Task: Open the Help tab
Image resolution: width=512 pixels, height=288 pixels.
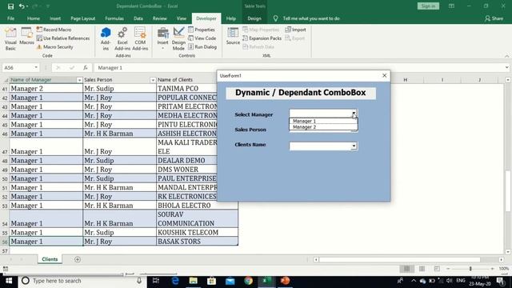Action: (231, 18)
